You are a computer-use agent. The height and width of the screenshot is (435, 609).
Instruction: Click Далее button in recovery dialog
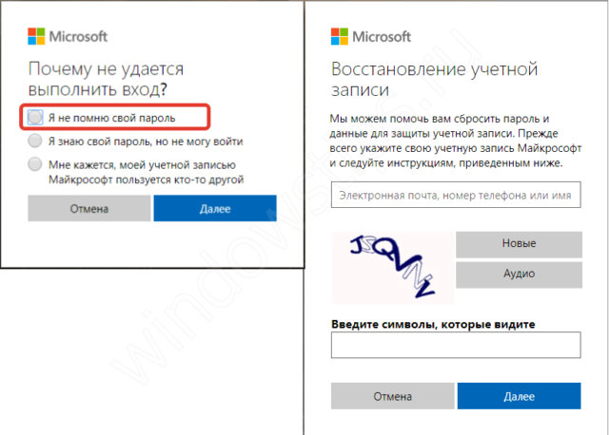point(519,396)
